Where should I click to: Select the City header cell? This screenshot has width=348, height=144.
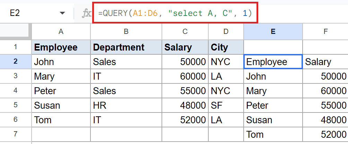[226, 47]
